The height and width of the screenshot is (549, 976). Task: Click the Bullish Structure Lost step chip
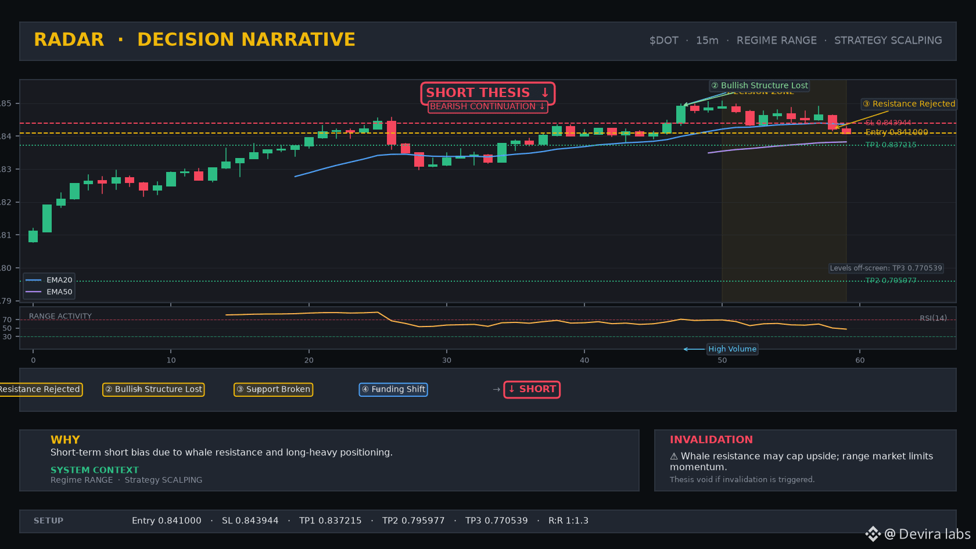[153, 389]
